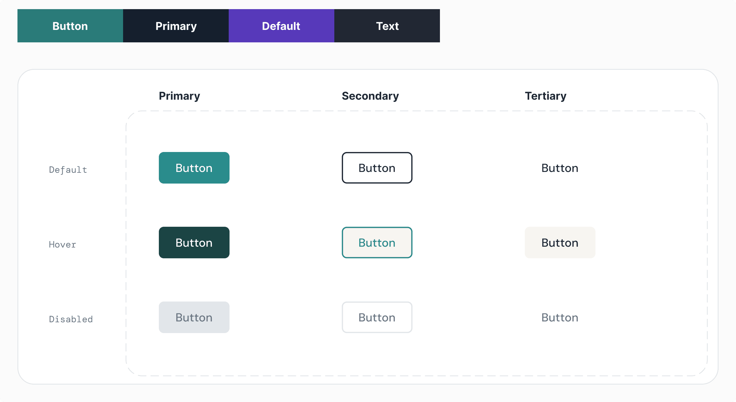Click the Default row label

(68, 170)
